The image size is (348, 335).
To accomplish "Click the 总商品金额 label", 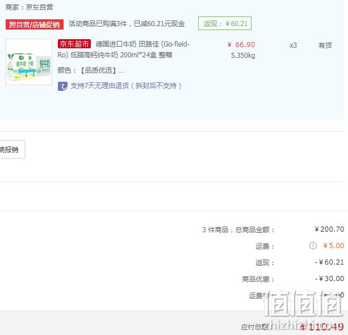I will pos(255,229).
